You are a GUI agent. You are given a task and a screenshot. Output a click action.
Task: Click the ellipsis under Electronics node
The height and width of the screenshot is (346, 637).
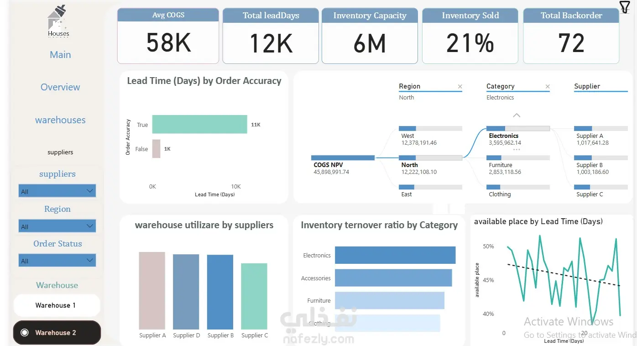(x=517, y=150)
